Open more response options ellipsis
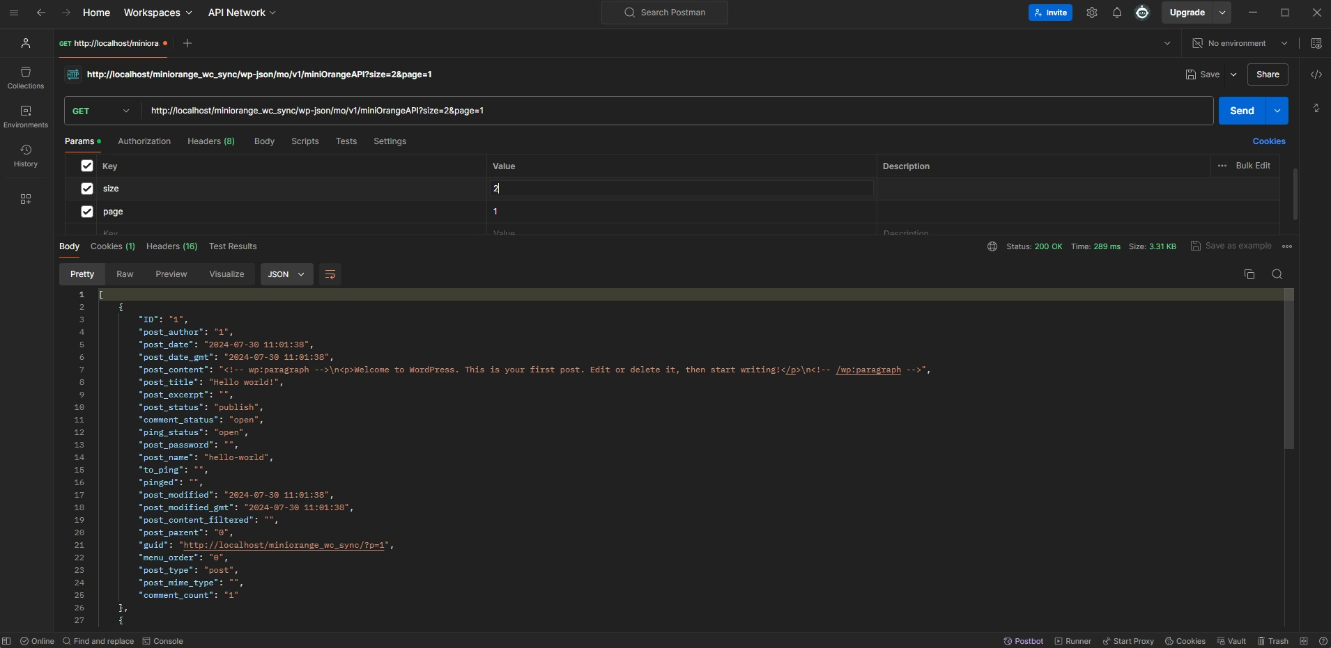Image resolution: width=1331 pixels, height=648 pixels. click(1287, 246)
